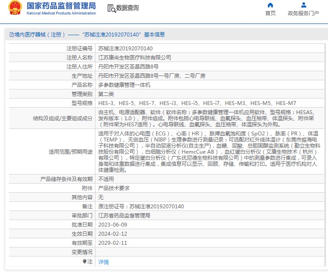
Task: Click the English National Medical Products Administration text
Action: tap(61, 13)
